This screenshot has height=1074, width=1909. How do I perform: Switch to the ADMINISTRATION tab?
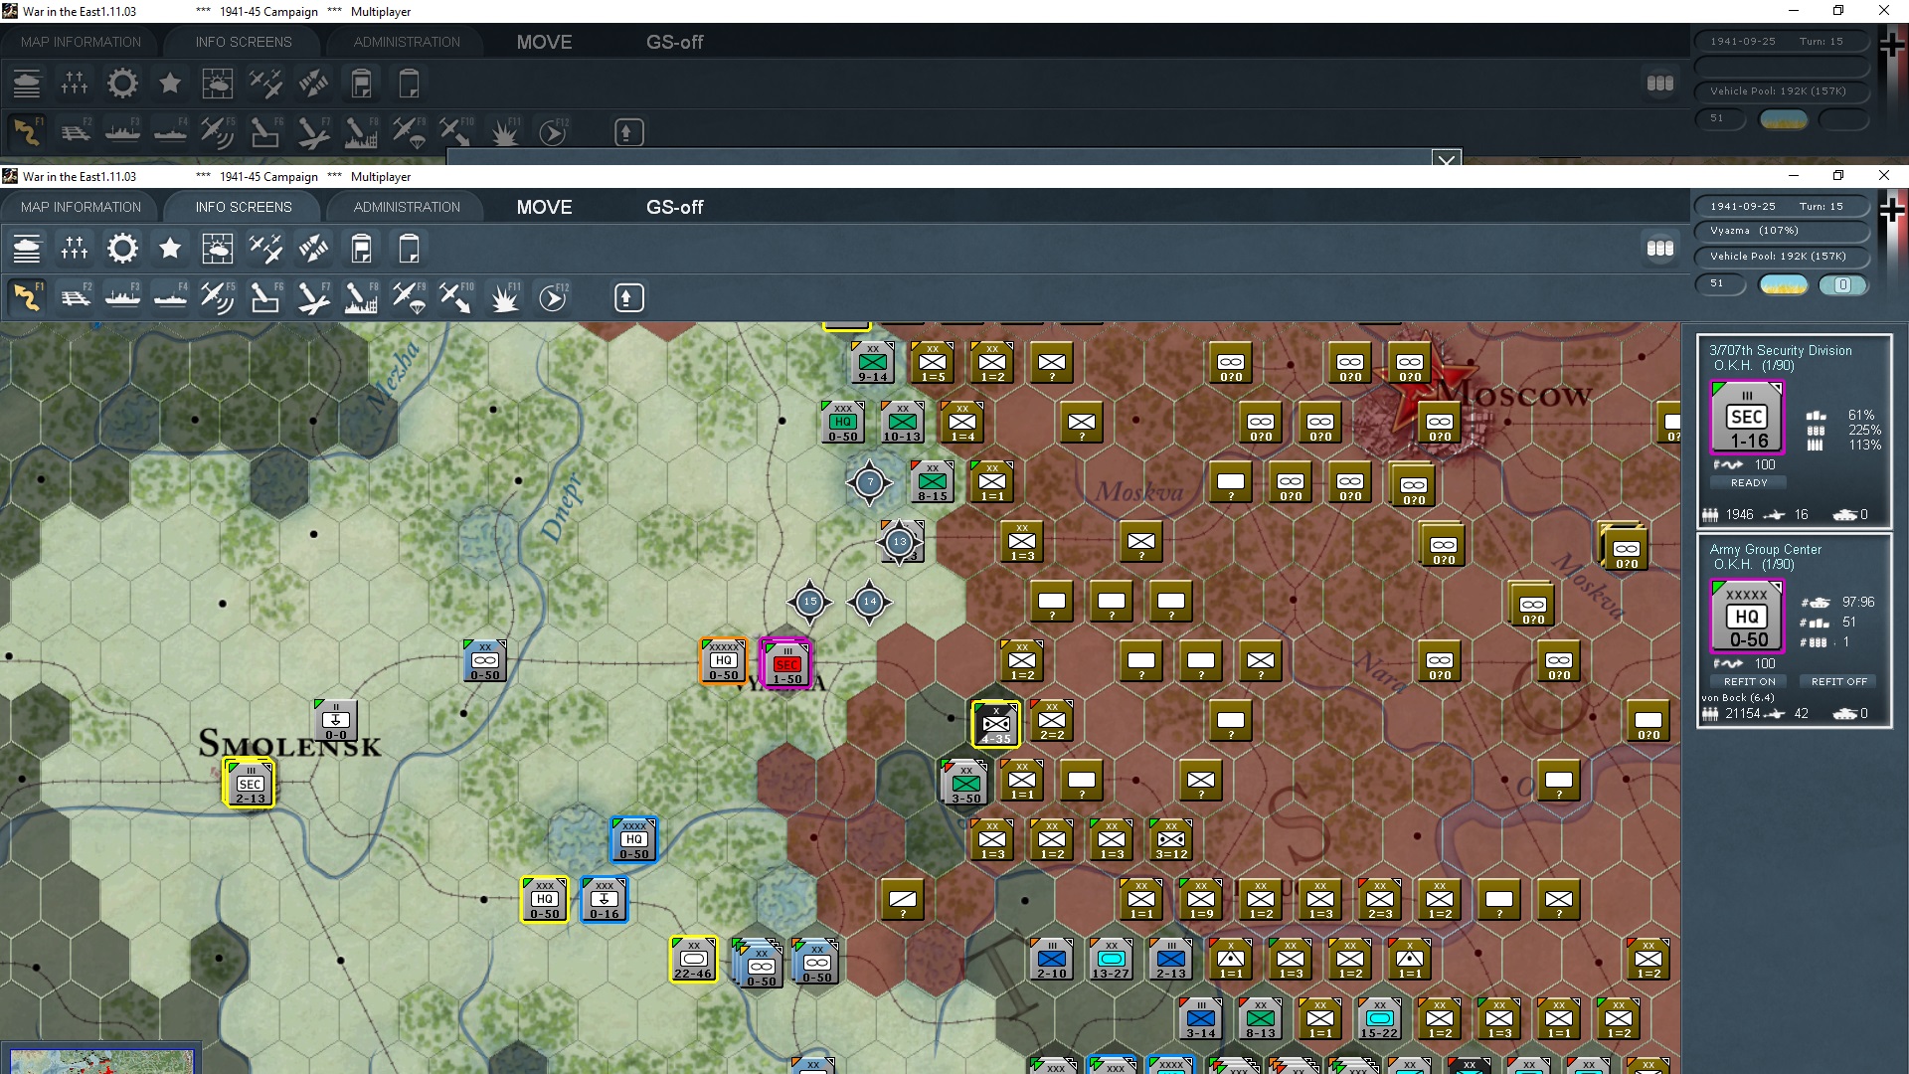405,207
